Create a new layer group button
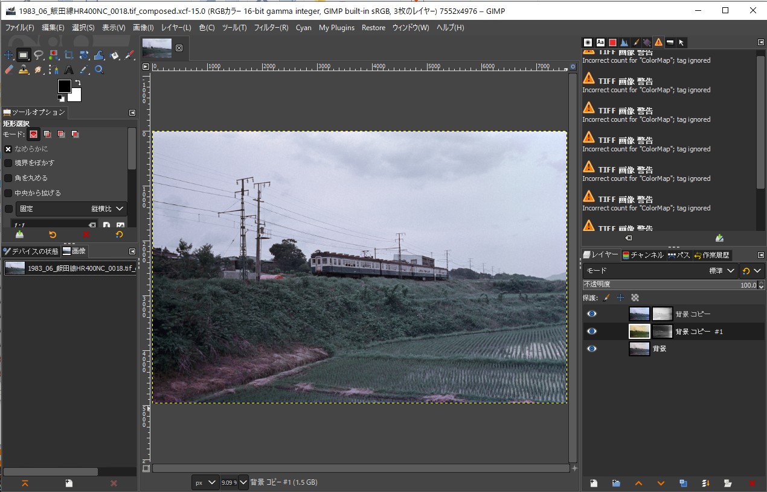The image size is (767, 492). [616, 483]
